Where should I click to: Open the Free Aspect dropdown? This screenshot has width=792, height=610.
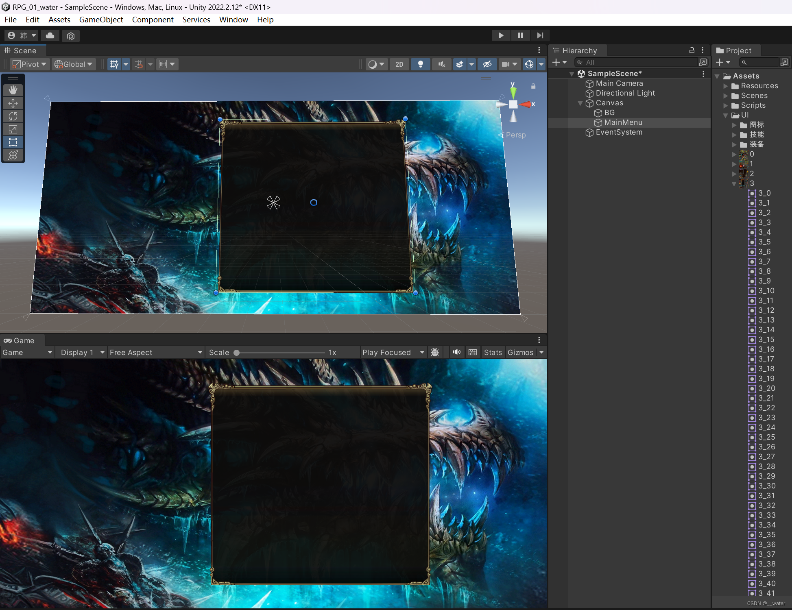click(155, 353)
